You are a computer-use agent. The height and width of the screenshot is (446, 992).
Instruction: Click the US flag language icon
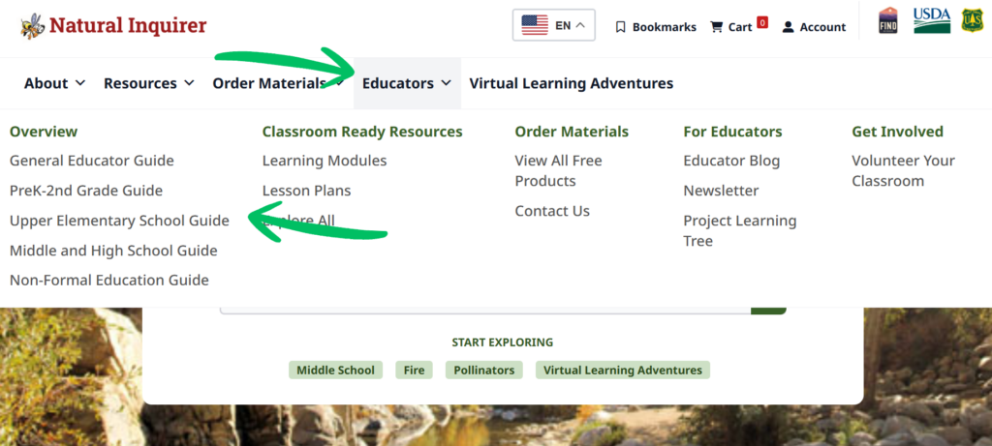535,25
